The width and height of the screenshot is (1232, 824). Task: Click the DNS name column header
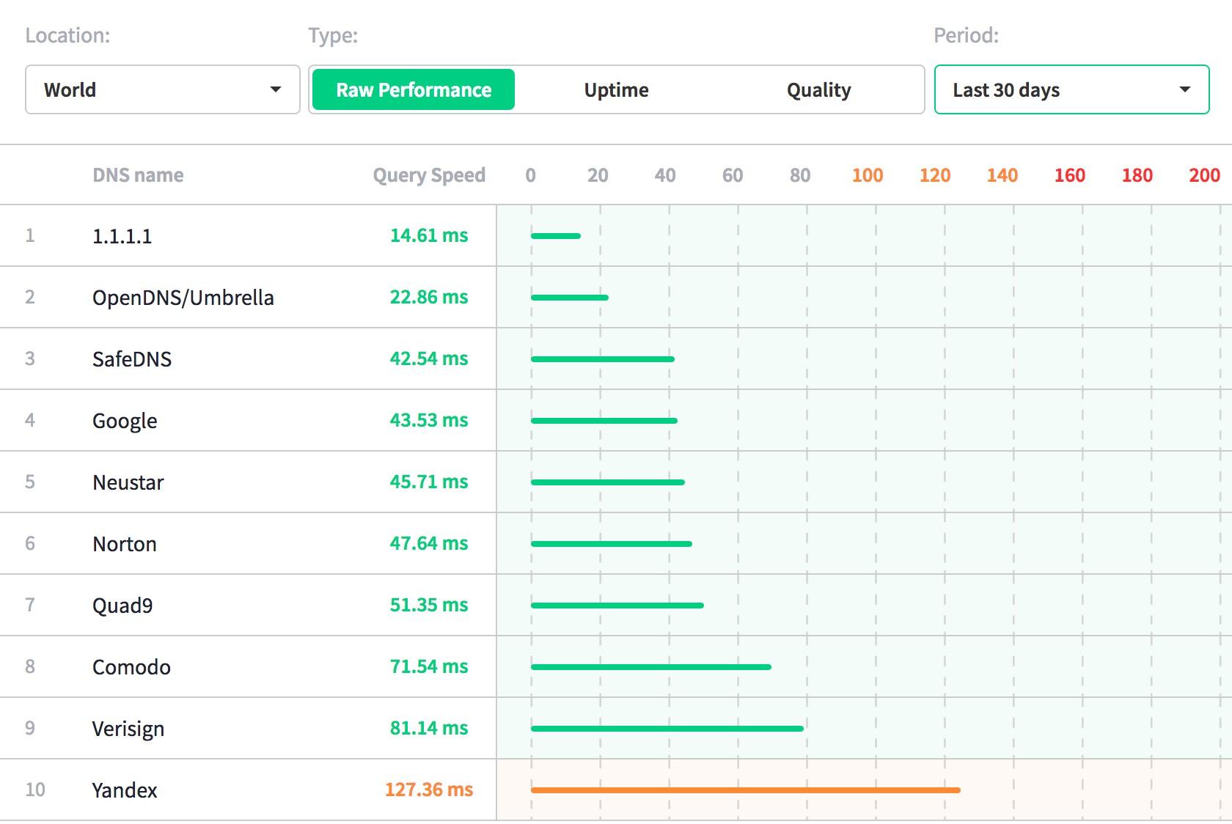(138, 175)
